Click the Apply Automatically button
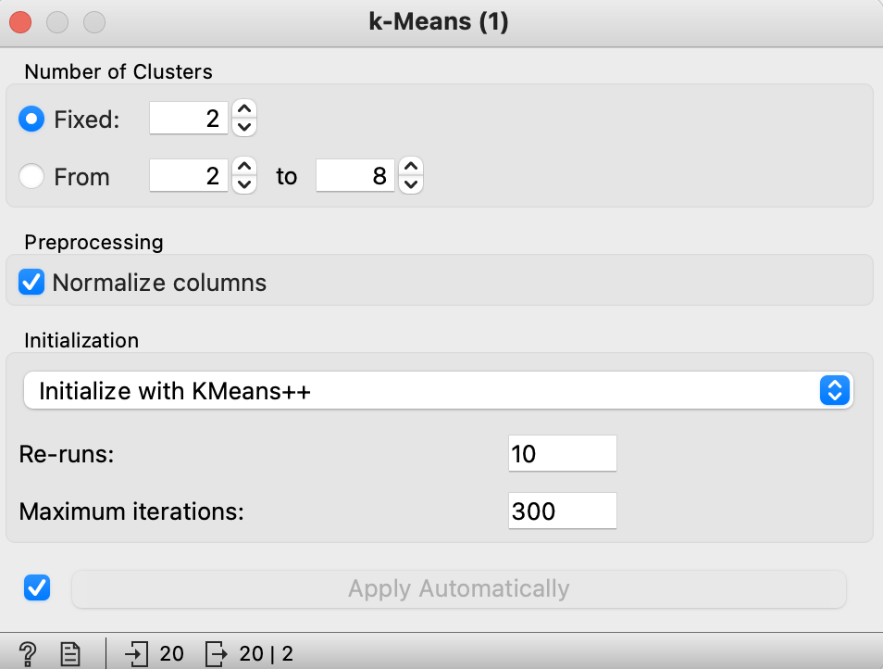Screen dimensions: 883x669 click(459, 589)
